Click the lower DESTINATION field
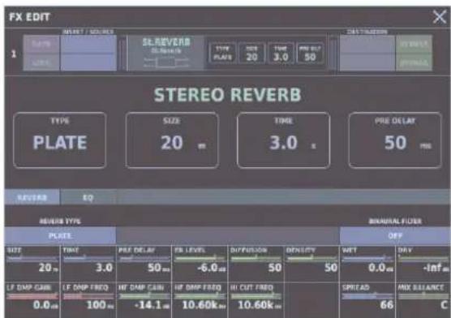 click(x=367, y=62)
